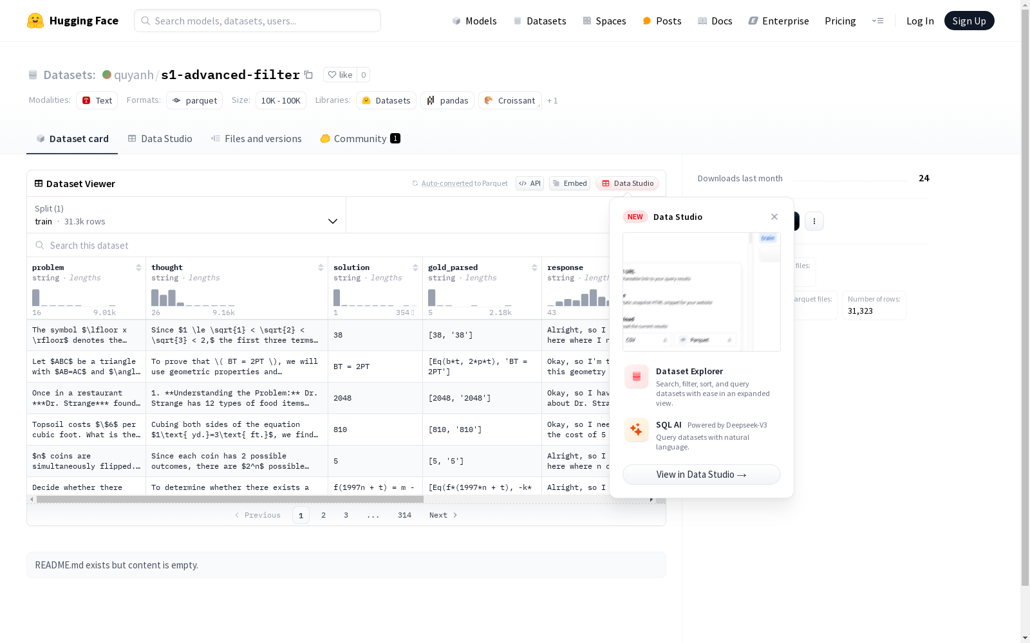Select the Datasets library tag
The height and width of the screenshot is (643, 1030).
click(x=386, y=100)
